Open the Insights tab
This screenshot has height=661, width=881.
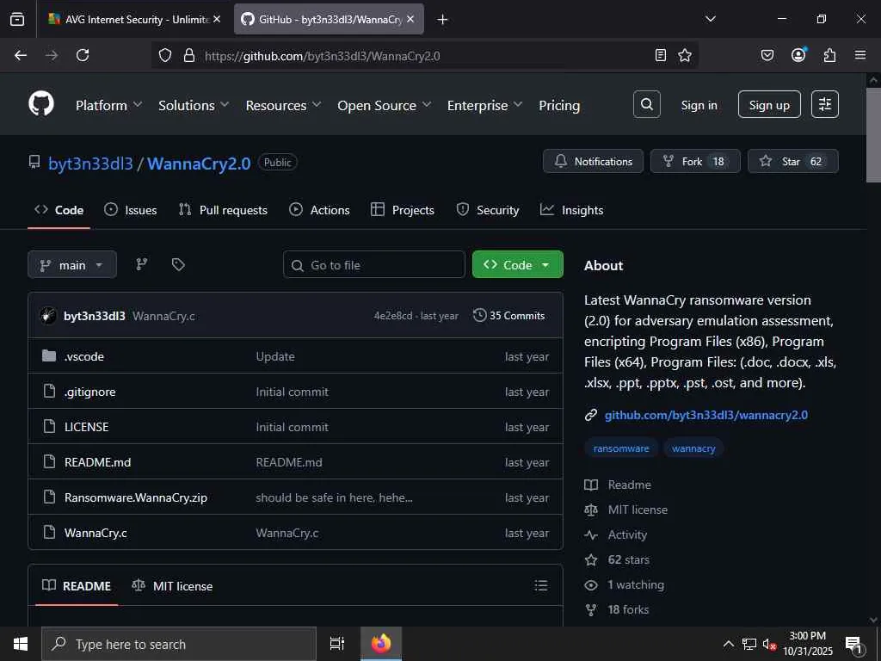[x=571, y=210]
